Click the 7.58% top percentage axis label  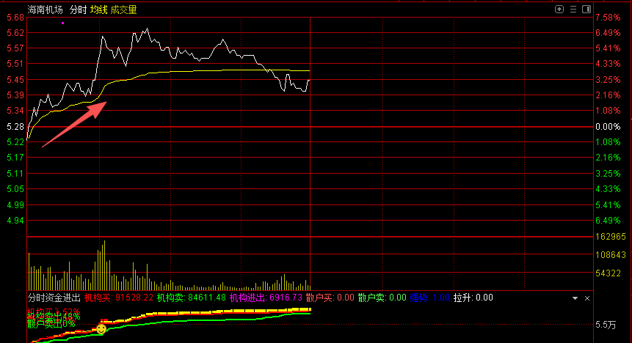tap(608, 17)
